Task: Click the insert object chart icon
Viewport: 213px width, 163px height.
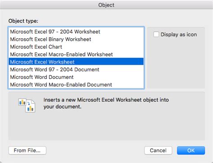Action: point(27,105)
